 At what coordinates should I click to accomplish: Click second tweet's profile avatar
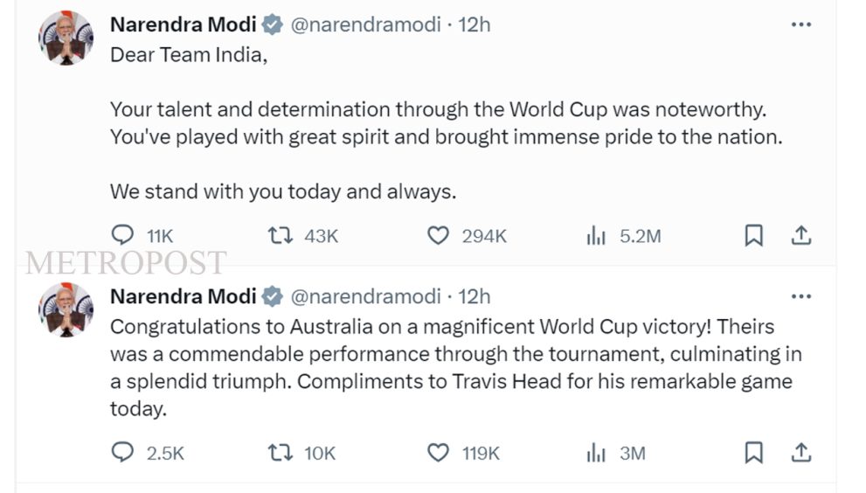tap(66, 309)
